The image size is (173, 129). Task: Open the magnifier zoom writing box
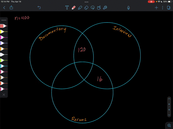pos(169,125)
